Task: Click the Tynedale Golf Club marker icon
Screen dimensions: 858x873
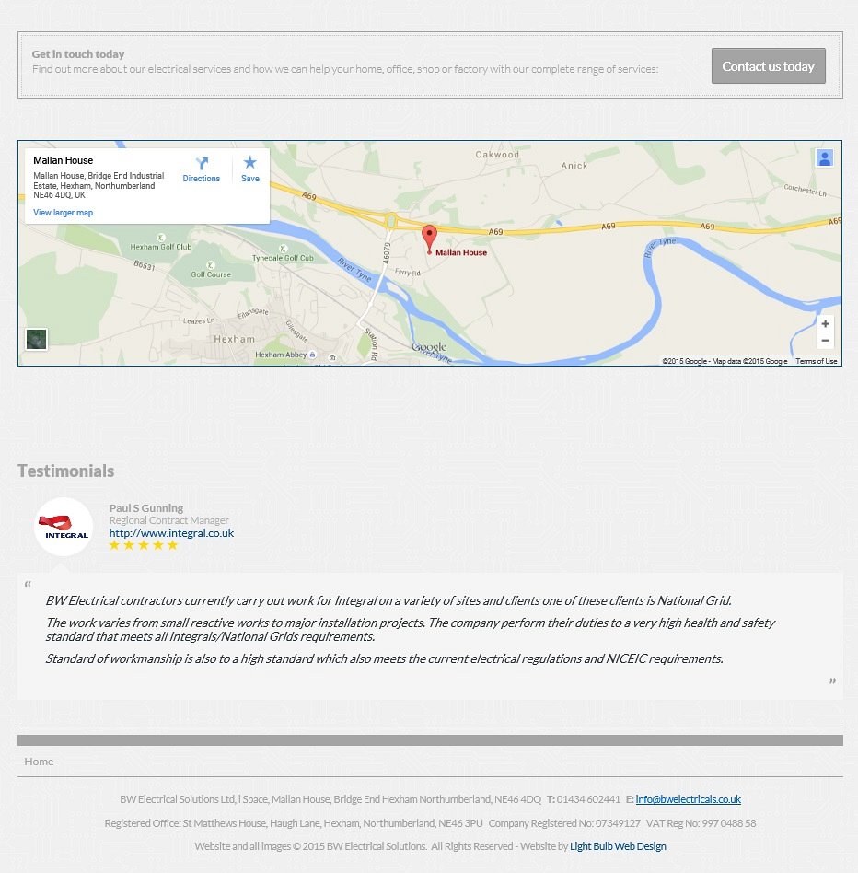Action: (x=283, y=249)
